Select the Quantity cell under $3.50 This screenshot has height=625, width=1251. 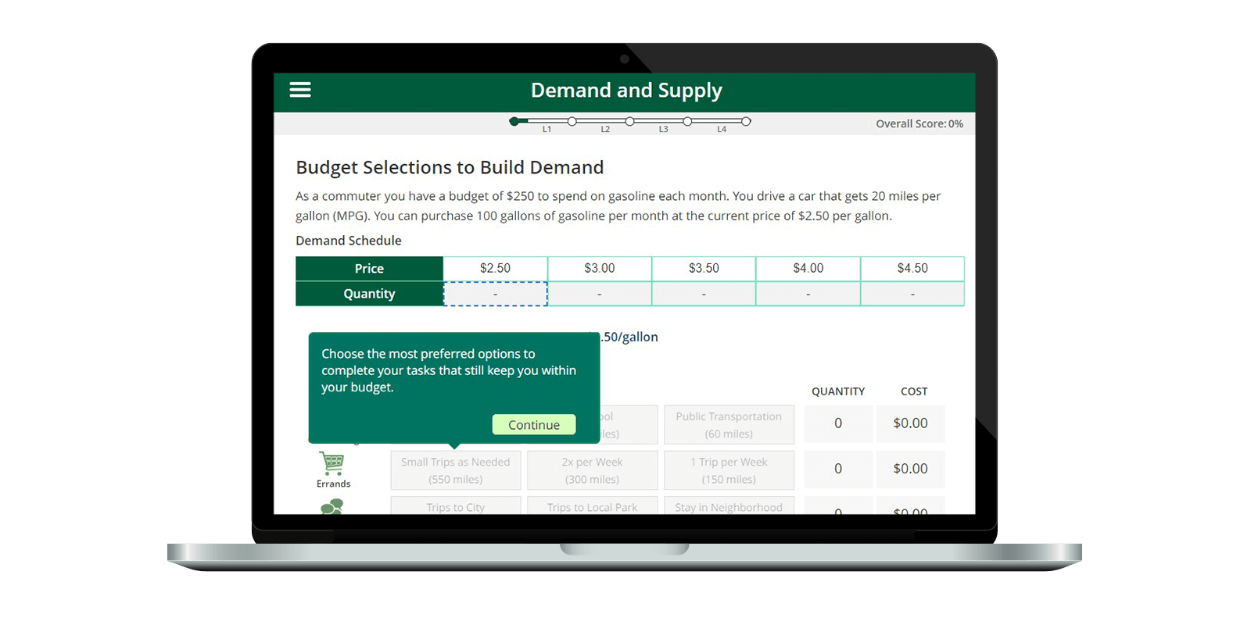tap(704, 294)
